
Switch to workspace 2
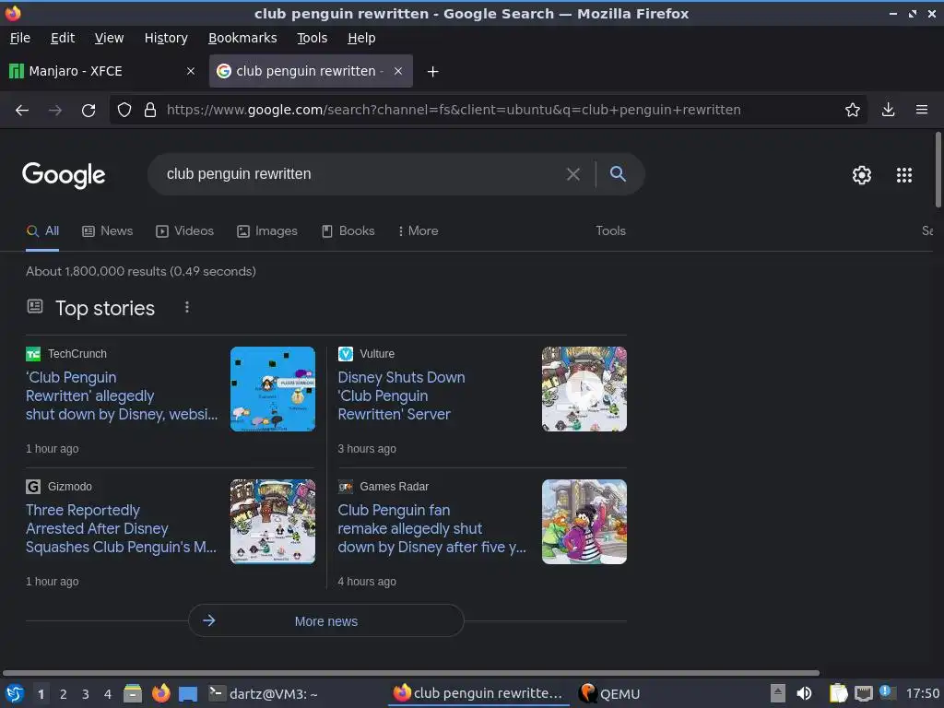pos(64,694)
